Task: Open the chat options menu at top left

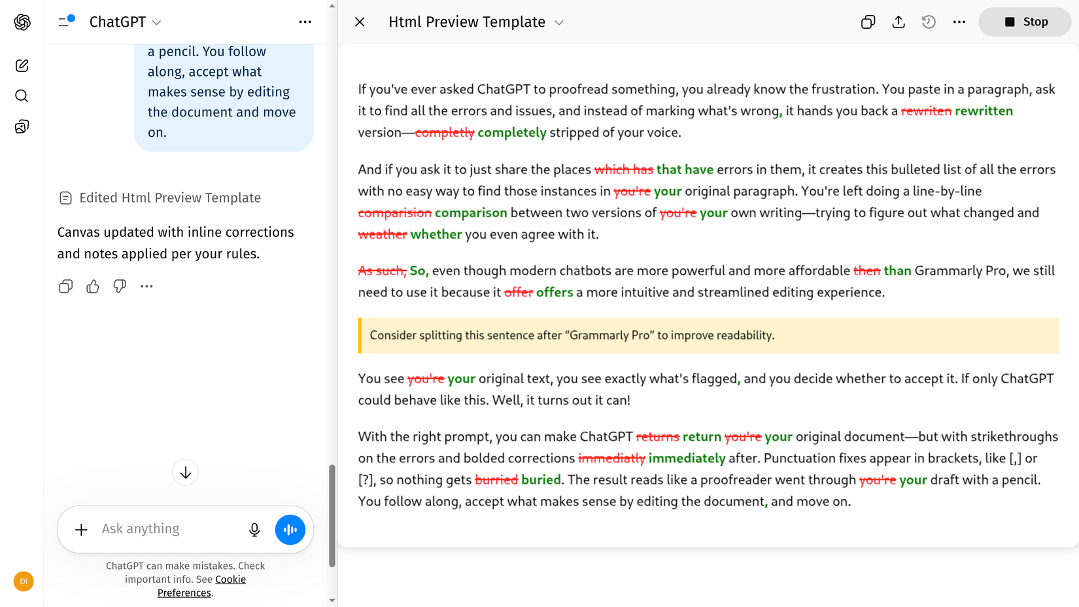Action: [x=305, y=22]
